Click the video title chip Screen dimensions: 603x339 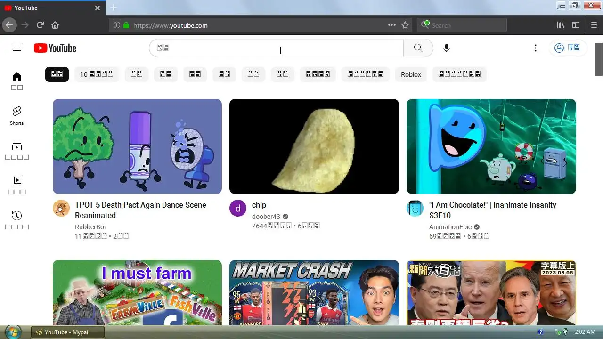259,205
